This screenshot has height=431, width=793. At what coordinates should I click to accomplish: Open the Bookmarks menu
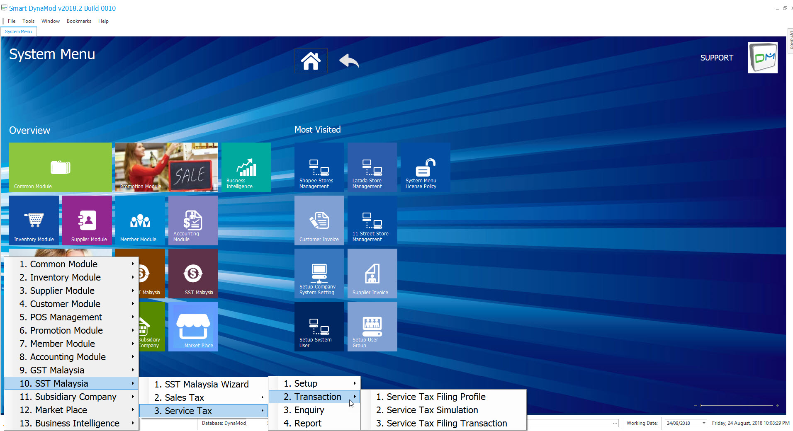pos(79,21)
